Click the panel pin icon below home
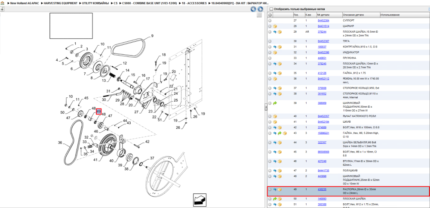Viewport: 430px width, 208px height. pyautogui.click(x=2, y=9)
